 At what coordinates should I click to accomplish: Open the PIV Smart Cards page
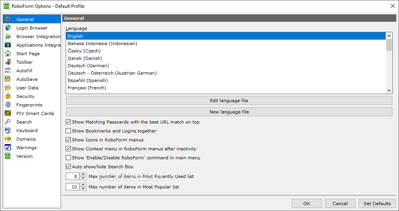(x=32, y=113)
